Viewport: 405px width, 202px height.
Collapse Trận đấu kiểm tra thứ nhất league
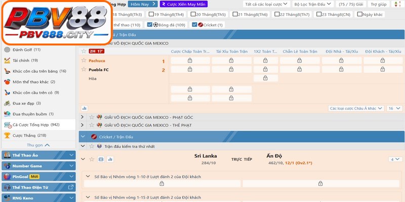click(x=83, y=146)
